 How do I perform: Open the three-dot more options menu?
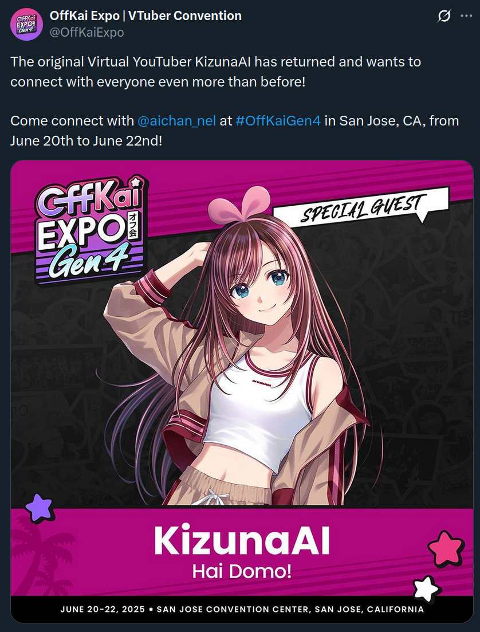[466, 17]
